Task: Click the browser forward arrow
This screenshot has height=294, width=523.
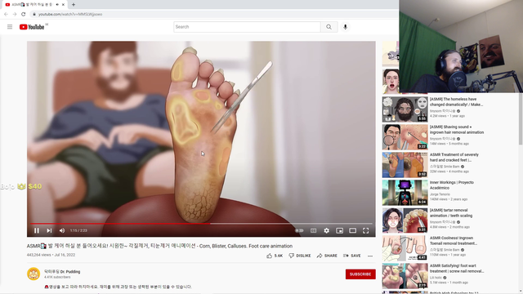Action: tap(15, 14)
